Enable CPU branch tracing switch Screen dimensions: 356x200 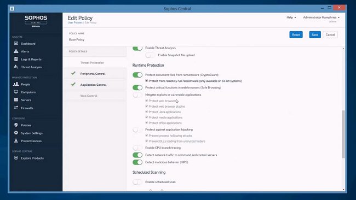(x=137, y=148)
